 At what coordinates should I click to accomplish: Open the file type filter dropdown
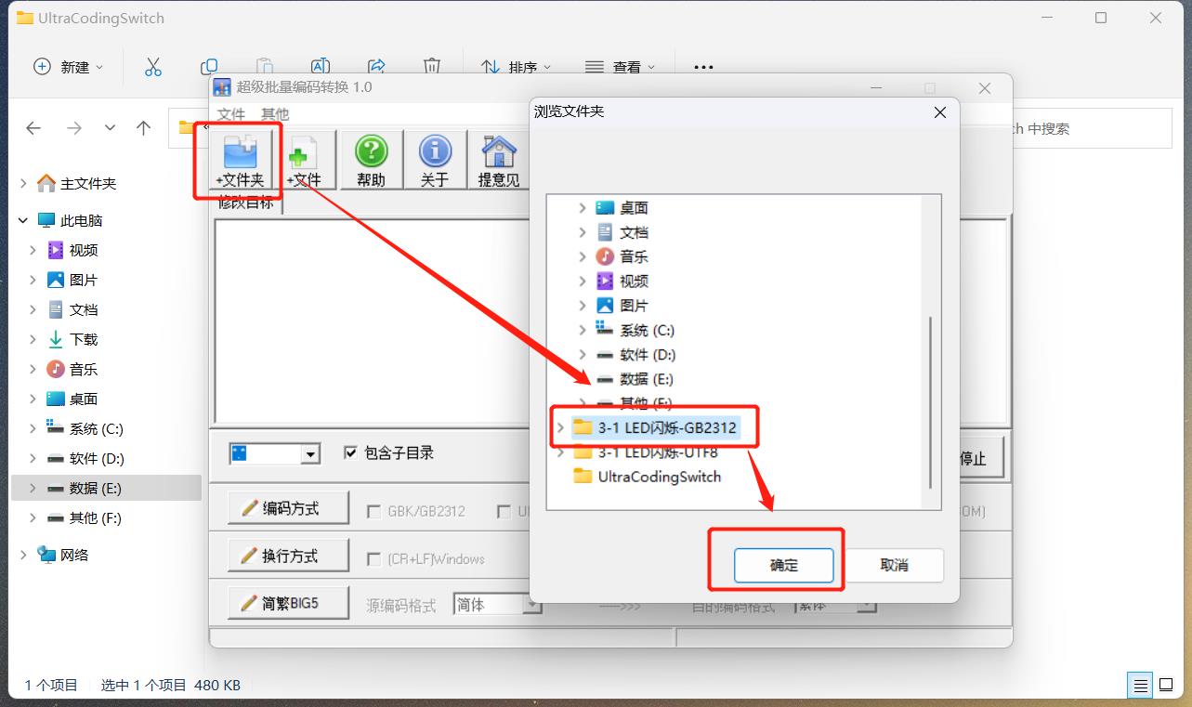(310, 454)
